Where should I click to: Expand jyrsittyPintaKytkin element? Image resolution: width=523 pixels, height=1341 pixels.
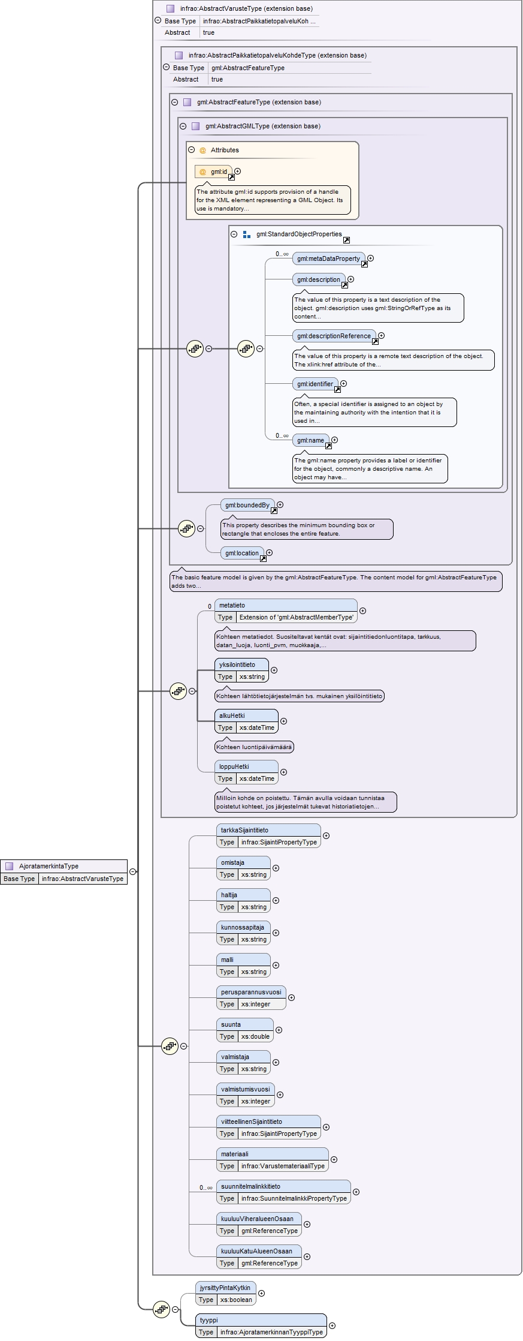pyautogui.click(x=262, y=1294)
